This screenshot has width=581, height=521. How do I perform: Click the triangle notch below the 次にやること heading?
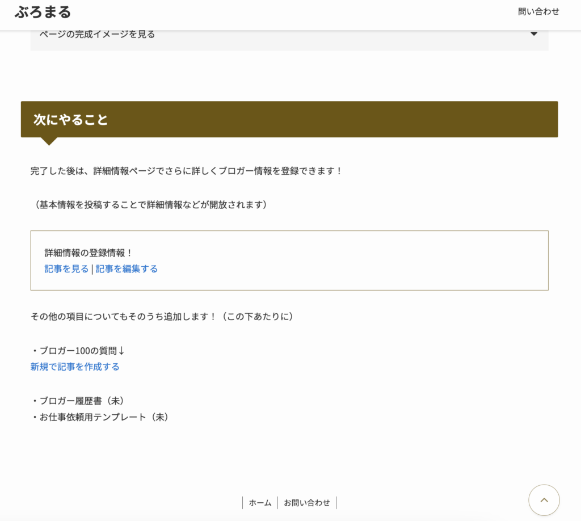click(x=49, y=141)
